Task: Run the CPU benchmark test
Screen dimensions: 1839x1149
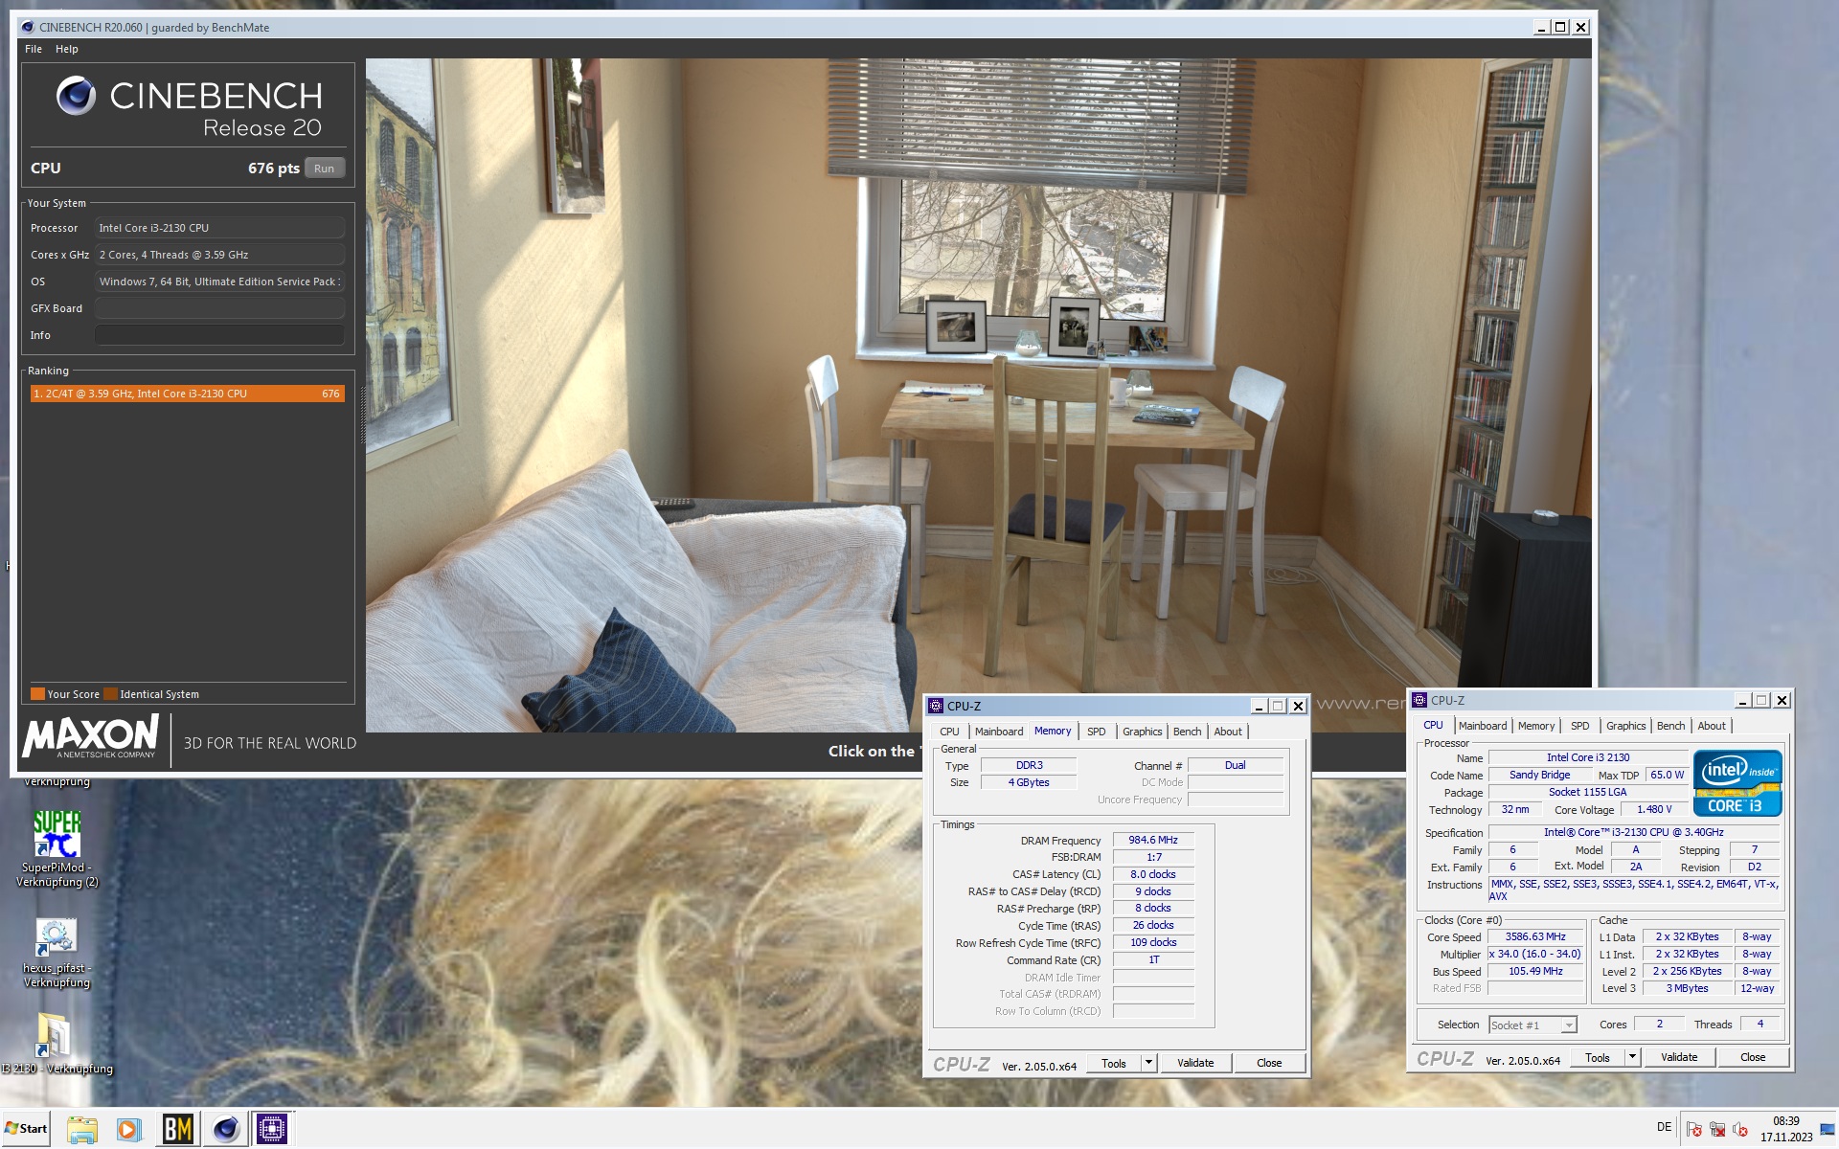Action: click(324, 169)
